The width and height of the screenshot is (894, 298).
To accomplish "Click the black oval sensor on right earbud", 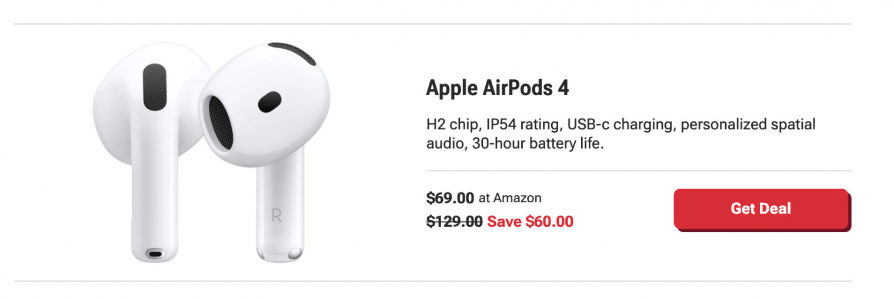I will coord(269,102).
